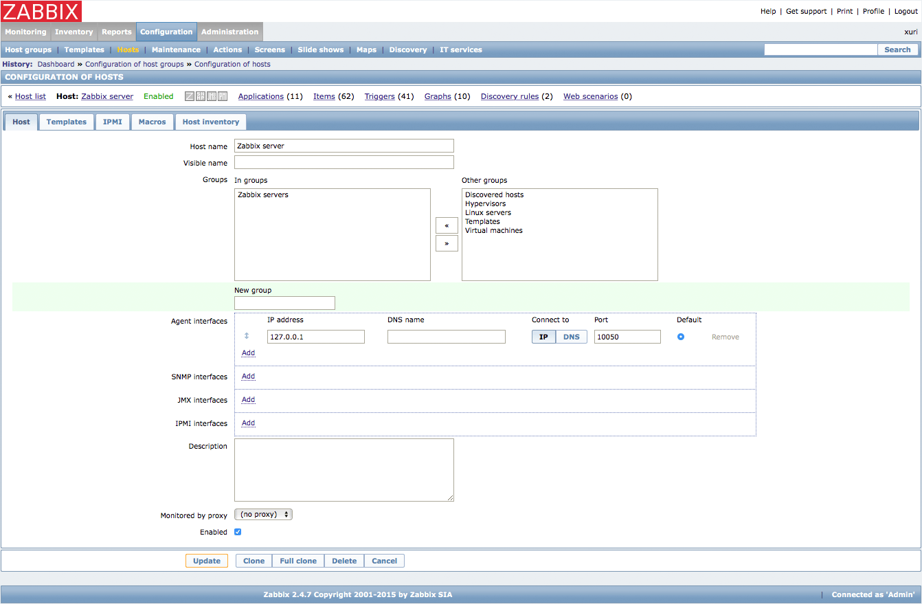Image resolution: width=922 pixels, height=604 pixels.
Task: Focus the Visible name field
Action: pyautogui.click(x=344, y=162)
